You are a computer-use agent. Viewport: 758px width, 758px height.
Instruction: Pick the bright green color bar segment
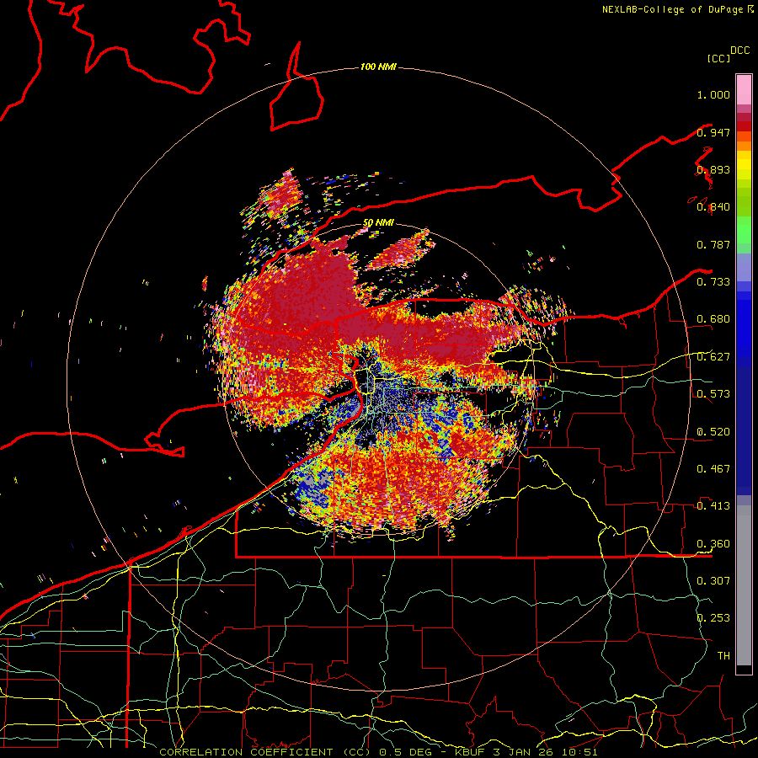744,230
